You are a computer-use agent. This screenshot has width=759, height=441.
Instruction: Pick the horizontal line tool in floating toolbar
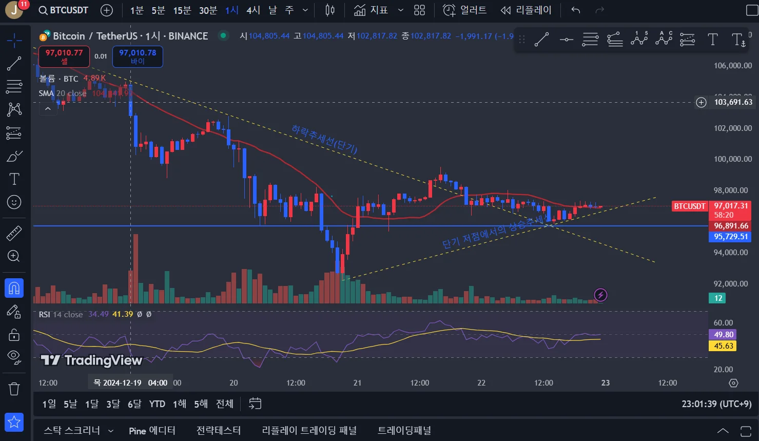566,40
